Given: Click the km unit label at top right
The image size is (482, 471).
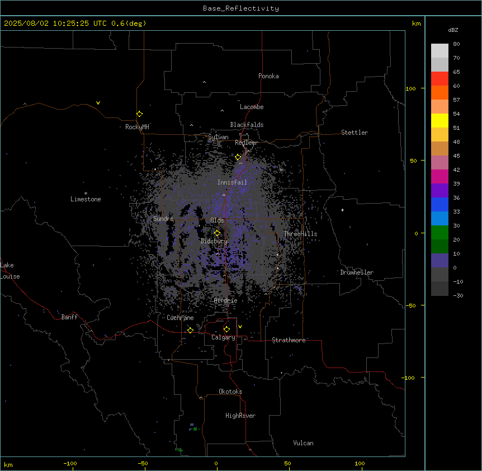Looking at the screenshot, I should [416, 23].
